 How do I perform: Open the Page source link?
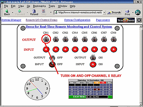(x=103, y=20)
